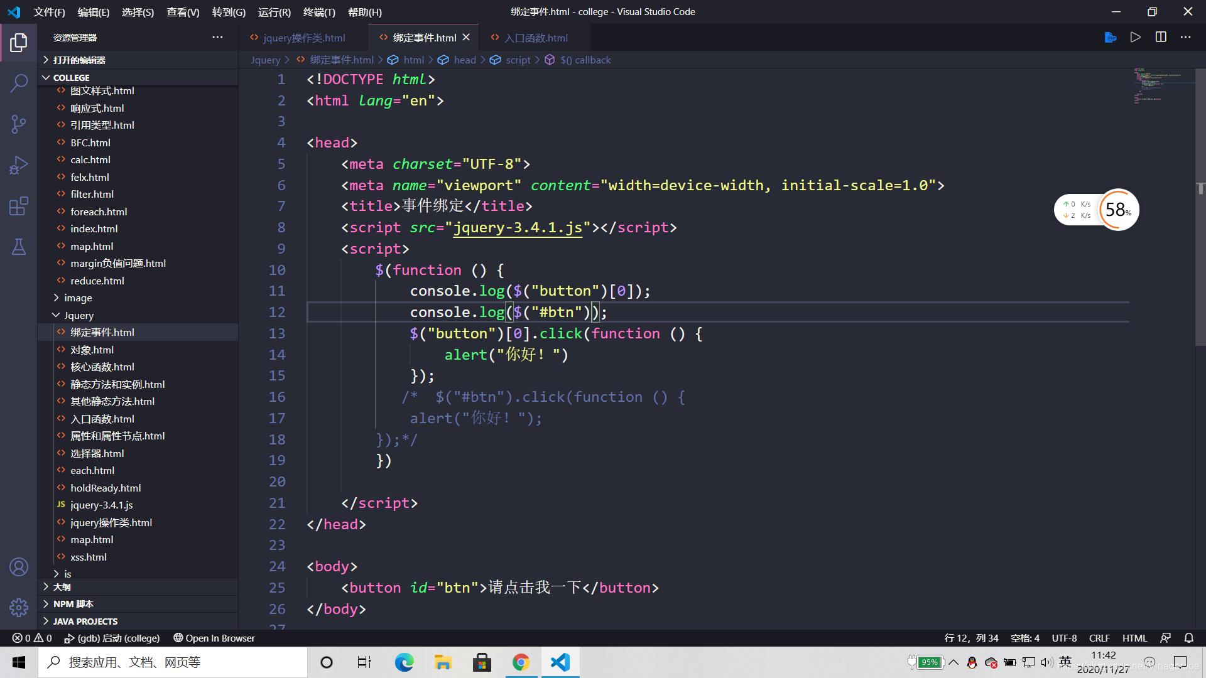This screenshot has width=1206, height=678.
Task: Click head breadcrumb in editor path
Action: pyautogui.click(x=465, y=60)
